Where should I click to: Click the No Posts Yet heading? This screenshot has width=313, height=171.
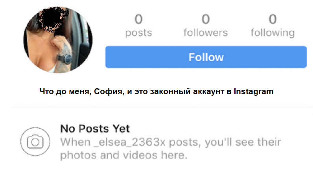pos(95,129)
